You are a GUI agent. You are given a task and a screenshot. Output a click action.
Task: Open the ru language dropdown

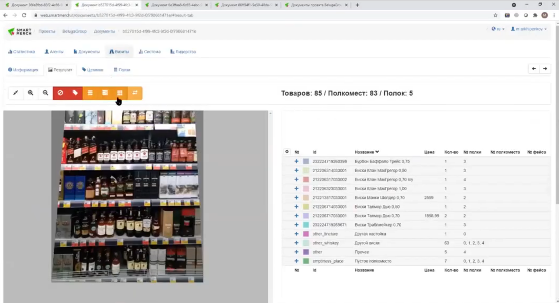pyautogui.click(x=498, y=29)
